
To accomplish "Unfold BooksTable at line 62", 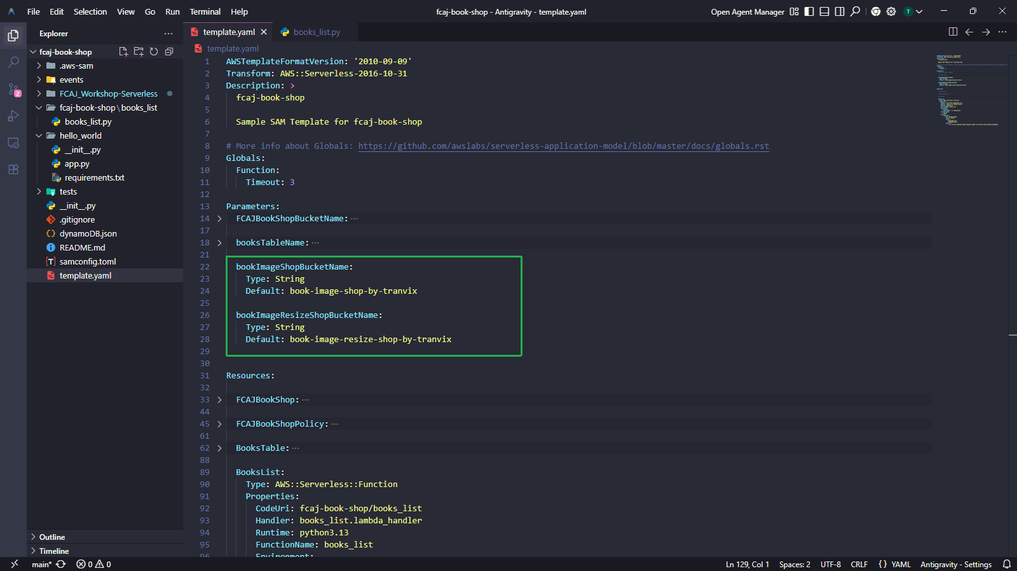I will pos(219,448).
